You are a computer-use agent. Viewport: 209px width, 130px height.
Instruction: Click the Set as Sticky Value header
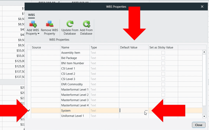(163, 47)
